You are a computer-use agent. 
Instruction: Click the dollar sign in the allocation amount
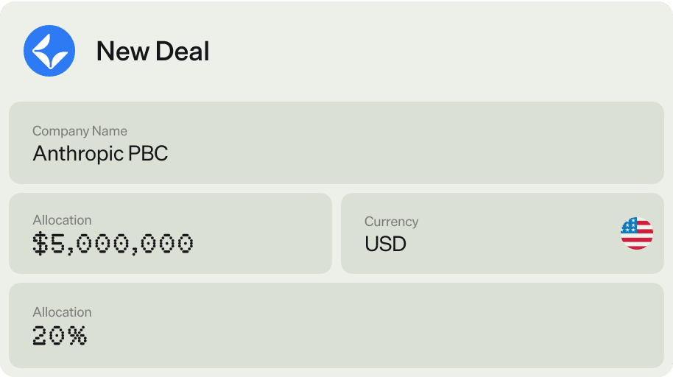pyautogui.click(x=40, y=244)
